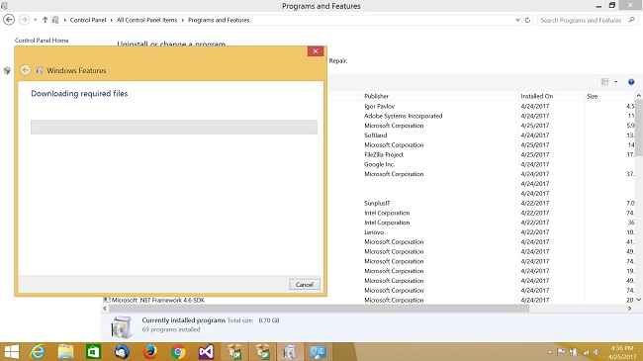Open remote desktop taskbar item
643x361 pixels.
(318, 352)
